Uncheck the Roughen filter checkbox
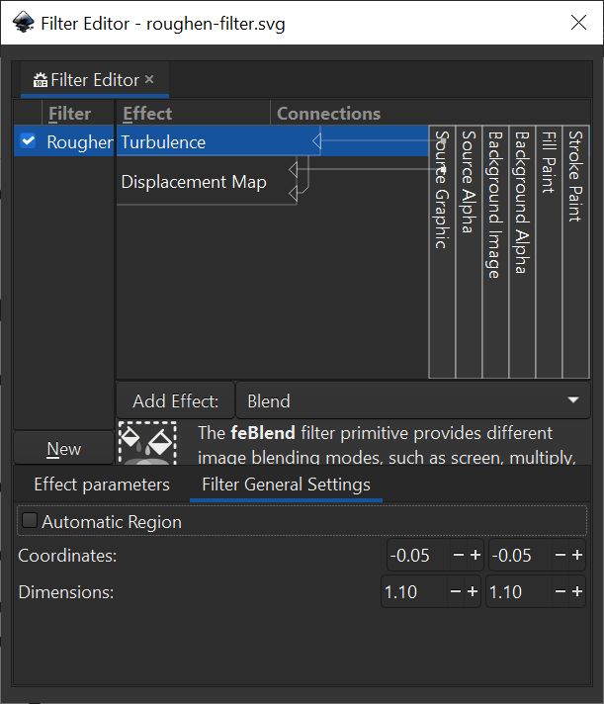 [28, 141]
